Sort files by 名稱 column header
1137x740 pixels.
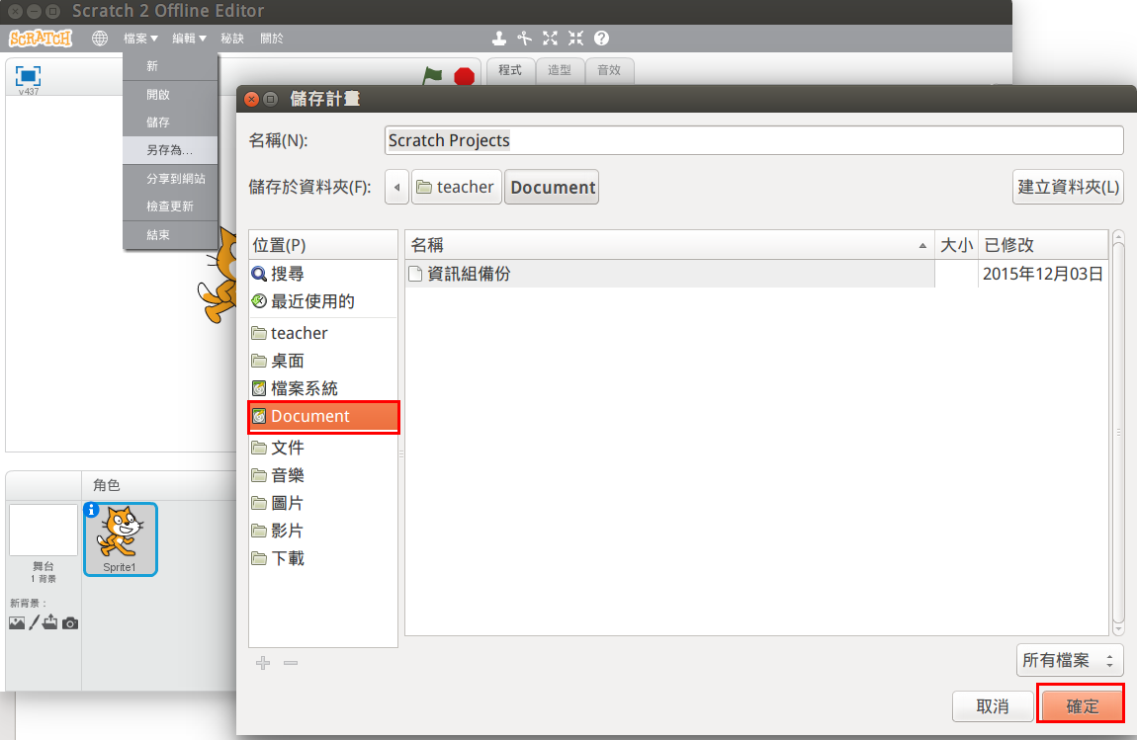pyautogui.click(x=669, y=245)
